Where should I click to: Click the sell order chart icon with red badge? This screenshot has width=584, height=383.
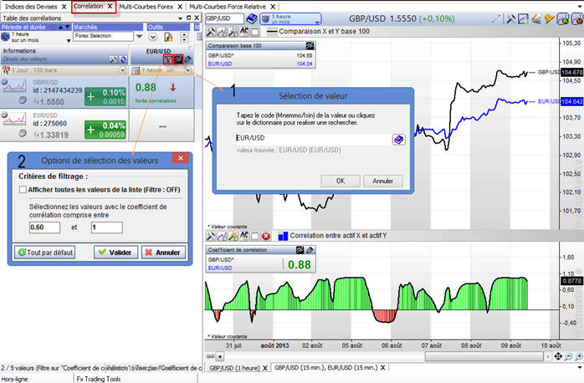(x=576, y=18)
